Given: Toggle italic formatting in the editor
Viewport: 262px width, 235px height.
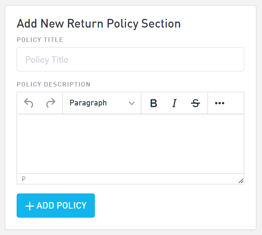Looking at the screenshot, I should 174,103.
